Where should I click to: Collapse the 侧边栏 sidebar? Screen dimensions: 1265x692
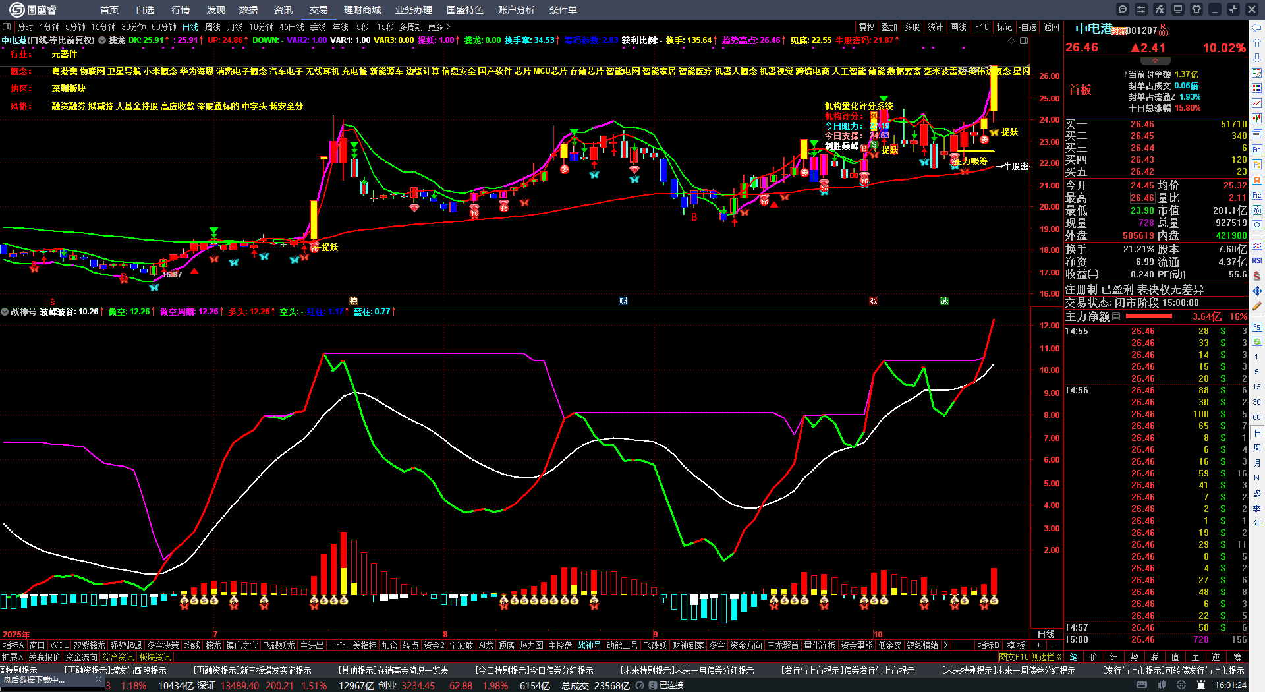(x=1046, y=657)
